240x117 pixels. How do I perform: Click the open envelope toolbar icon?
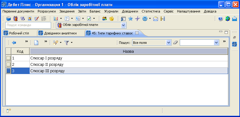point(156,19)
